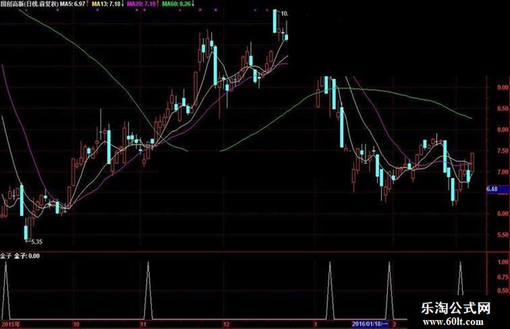510x329 pixels.
Task: Click the 5.50 price axis label
Action: tap(502, 235)
